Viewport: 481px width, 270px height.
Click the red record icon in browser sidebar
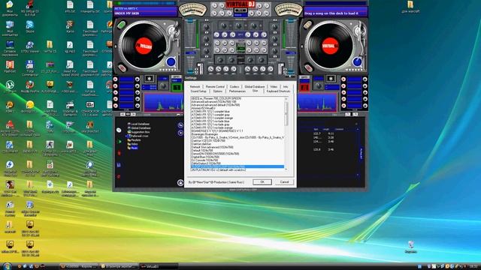[119, 153]
